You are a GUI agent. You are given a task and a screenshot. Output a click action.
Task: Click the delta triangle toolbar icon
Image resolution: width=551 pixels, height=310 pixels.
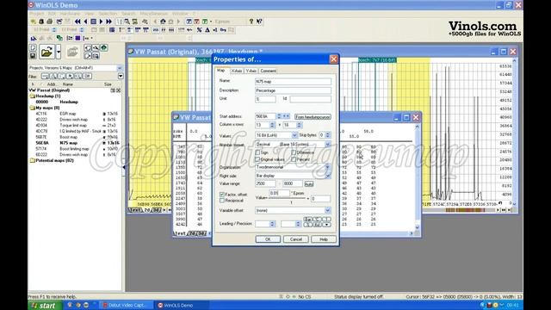(x=207, y=30)
